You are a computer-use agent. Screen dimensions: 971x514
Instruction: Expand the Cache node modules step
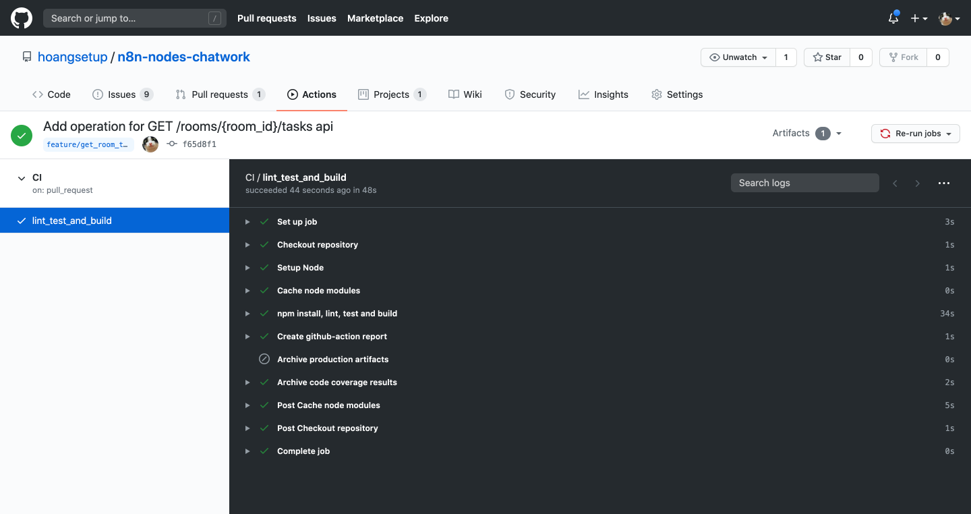pos(247,291)
